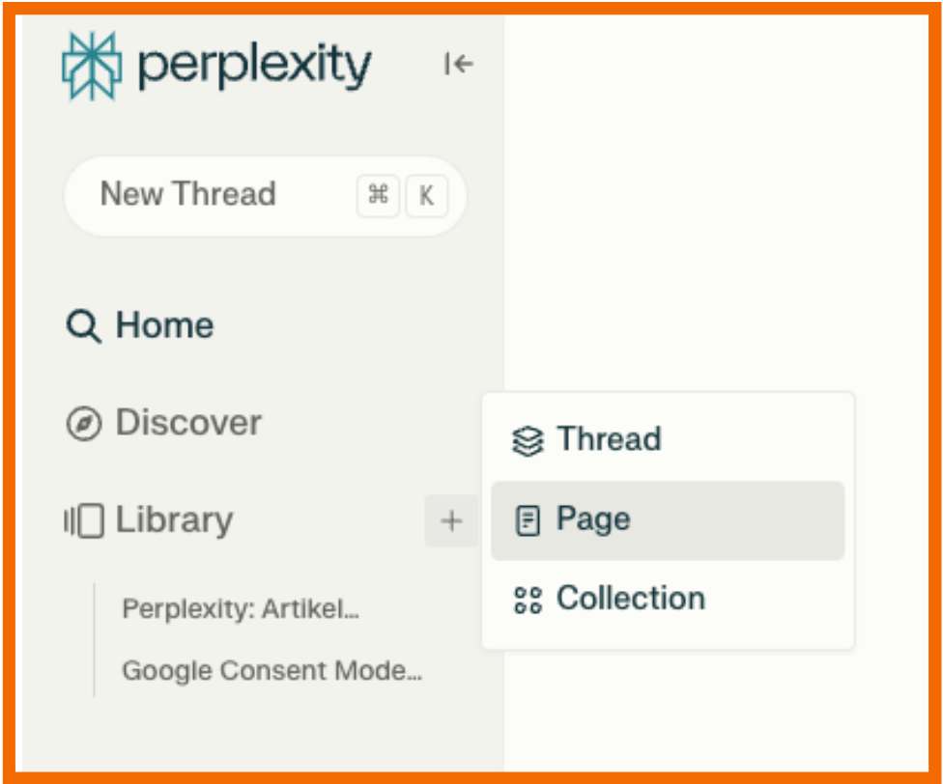Open the Discover section

188,423
